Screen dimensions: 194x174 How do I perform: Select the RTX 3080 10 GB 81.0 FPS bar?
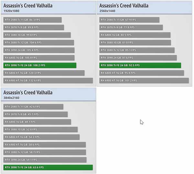(x=135, y=43)
